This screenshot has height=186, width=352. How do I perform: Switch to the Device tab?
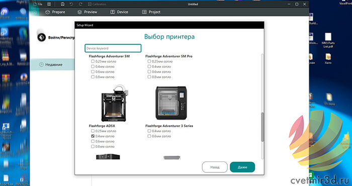pyautogui.click(x=119, y=12)
